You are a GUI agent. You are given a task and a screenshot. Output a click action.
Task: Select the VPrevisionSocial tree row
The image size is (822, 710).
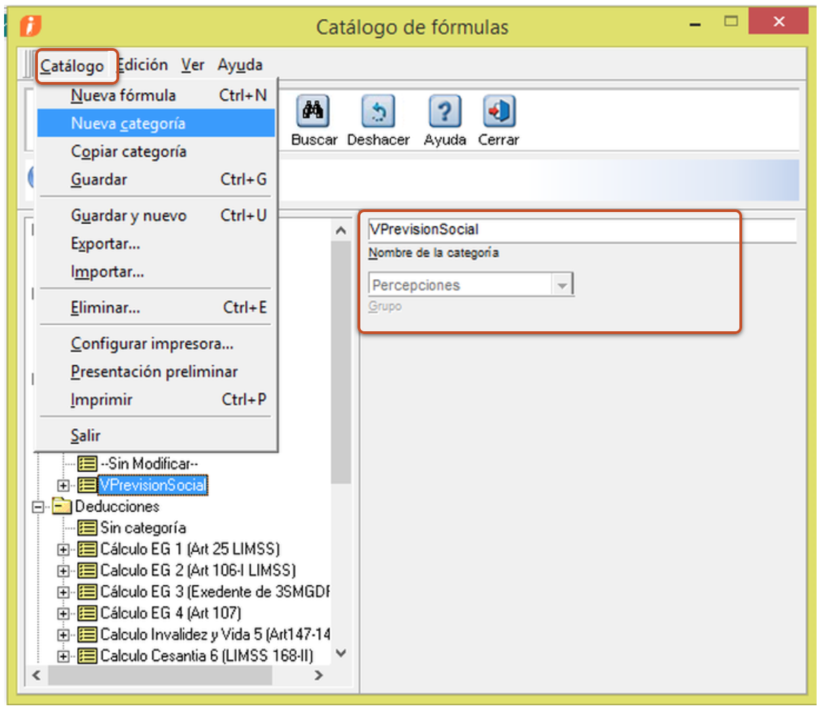[x=153, y=485]
